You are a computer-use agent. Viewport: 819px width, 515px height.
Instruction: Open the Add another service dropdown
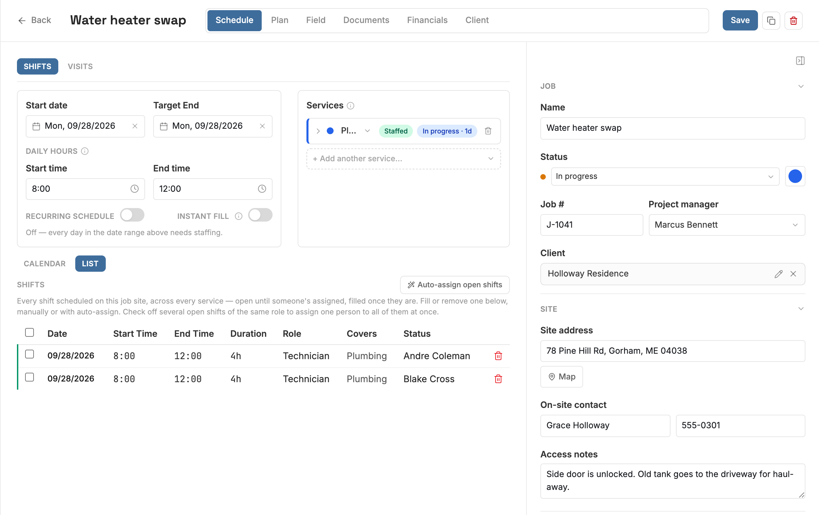click(403, 159)
